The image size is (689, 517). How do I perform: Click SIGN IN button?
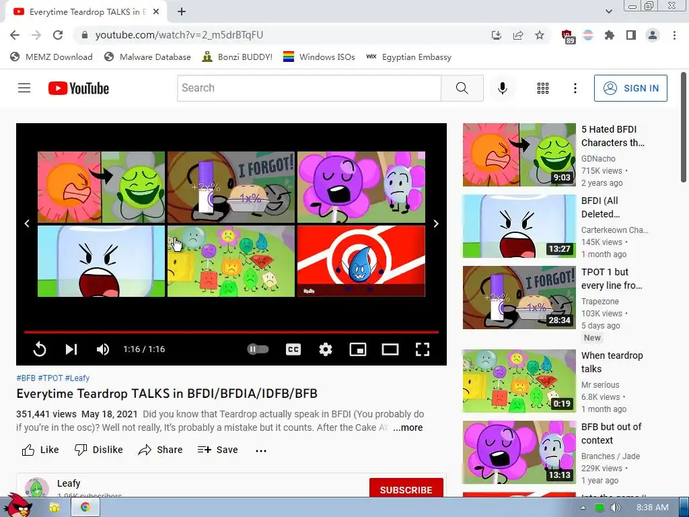point(630,88)
